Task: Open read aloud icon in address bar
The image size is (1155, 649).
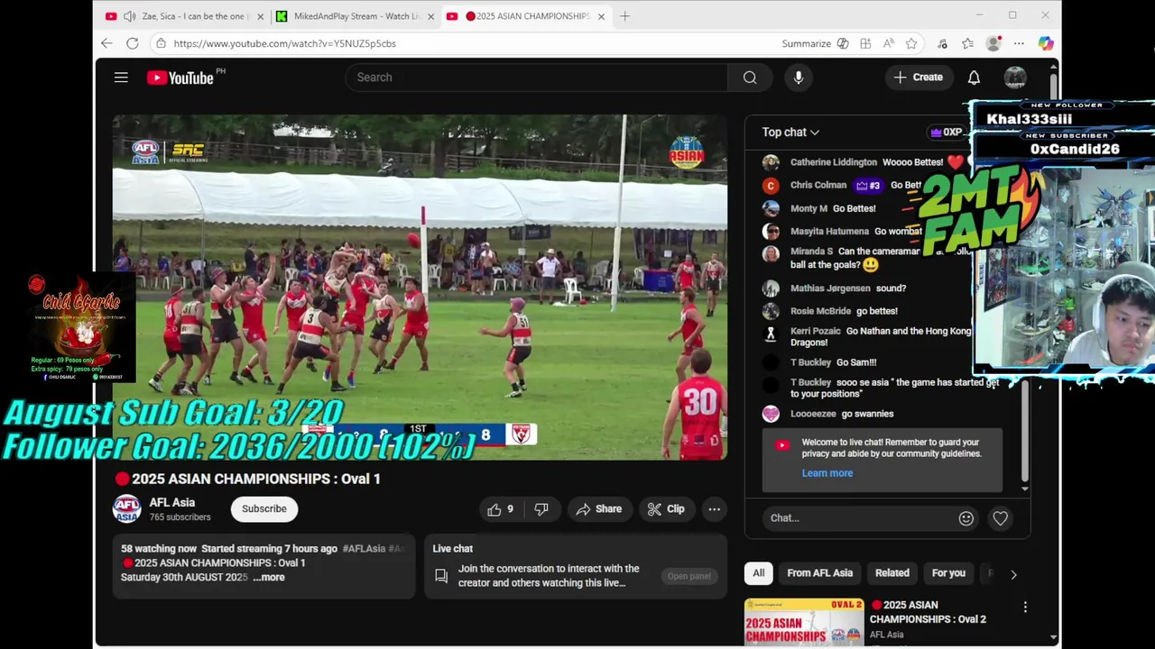Action: (889, 43)
